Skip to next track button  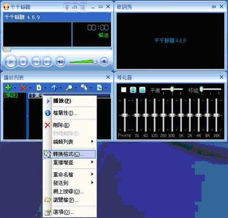[x=47, y=61]
